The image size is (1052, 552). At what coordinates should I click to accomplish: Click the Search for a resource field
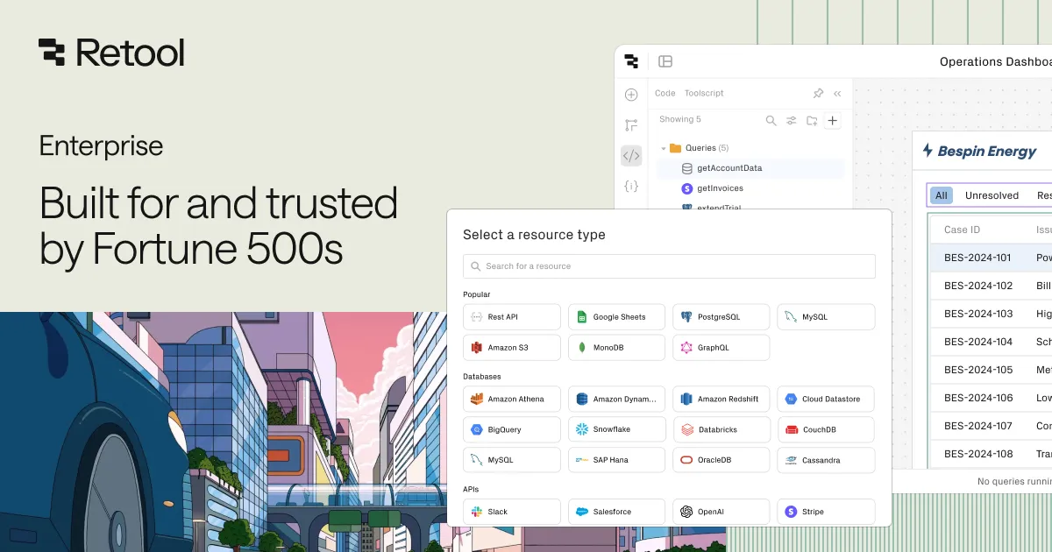click(669, 266)
